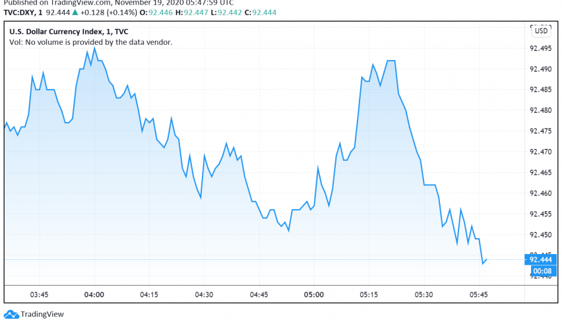
Task: Click the 92.495 price axis label
Action: [x=540, y=48]
